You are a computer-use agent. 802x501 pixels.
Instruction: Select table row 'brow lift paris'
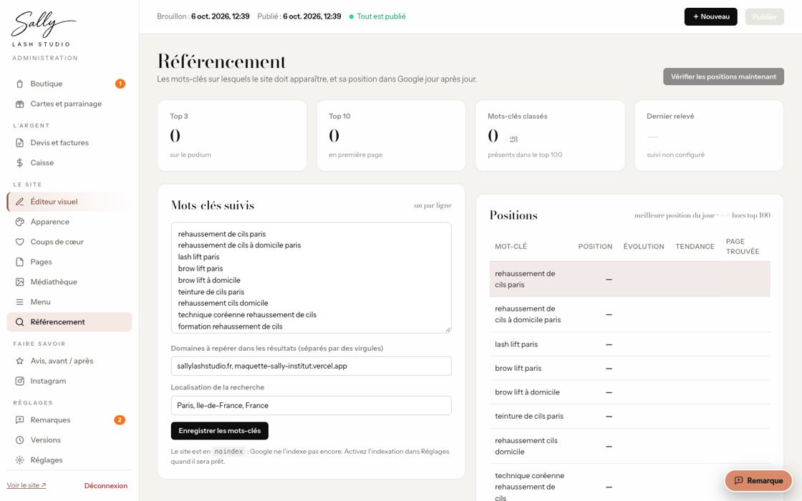(x=629, y=368)
